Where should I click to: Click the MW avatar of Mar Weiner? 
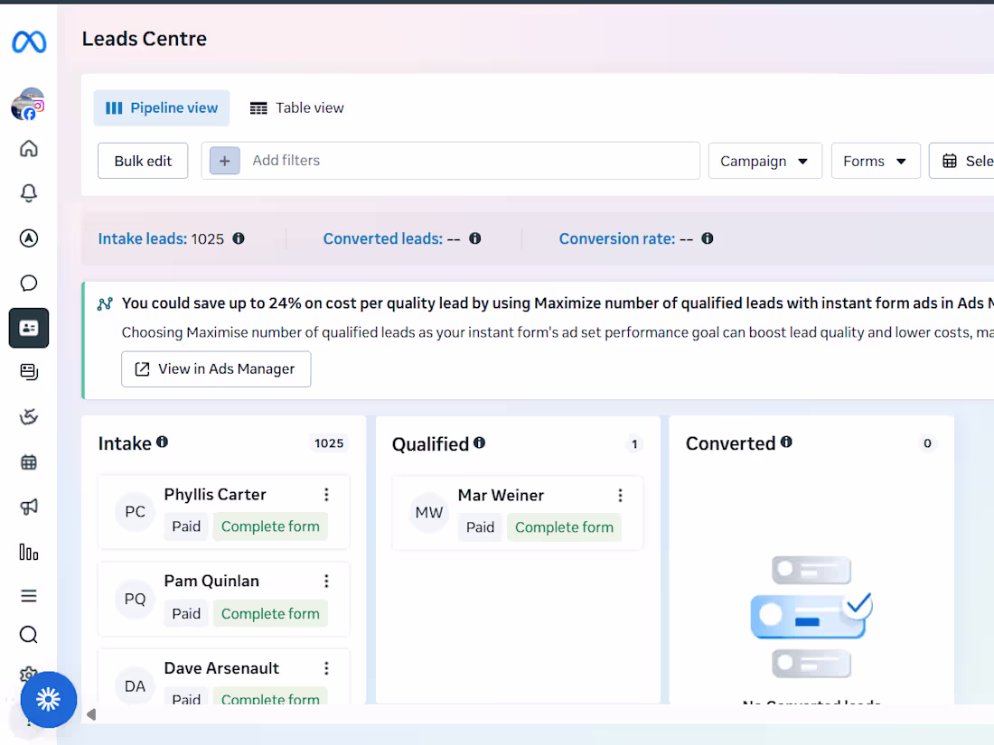[429, 513]
